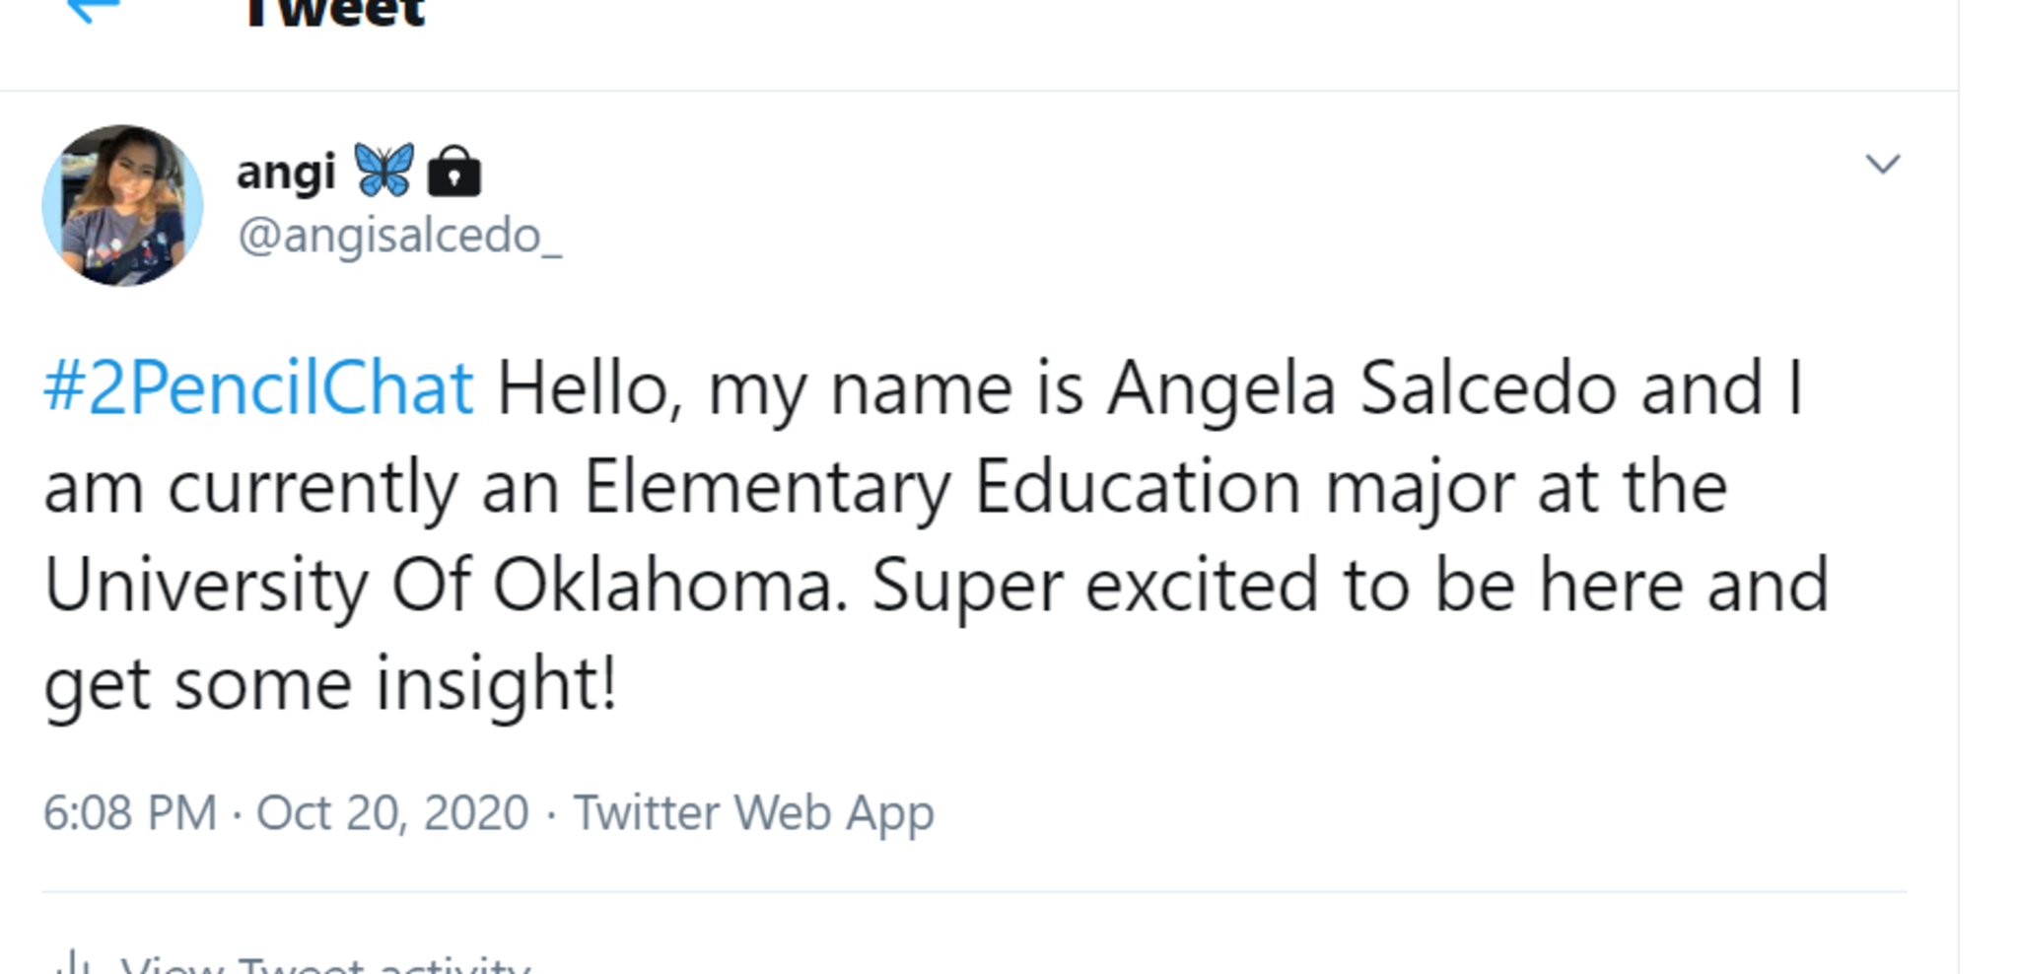Image resolution: width=2019 pixels, height=974 pixels.
Task: Expand the tweet's more options chevron
Action: point(1882,164)
